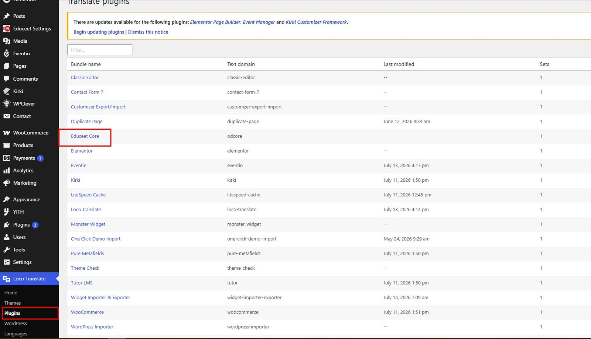Screen dimensions: 591x339
Task: Click the Pages icon in sidebar
Action: click(x=6, y=66)
